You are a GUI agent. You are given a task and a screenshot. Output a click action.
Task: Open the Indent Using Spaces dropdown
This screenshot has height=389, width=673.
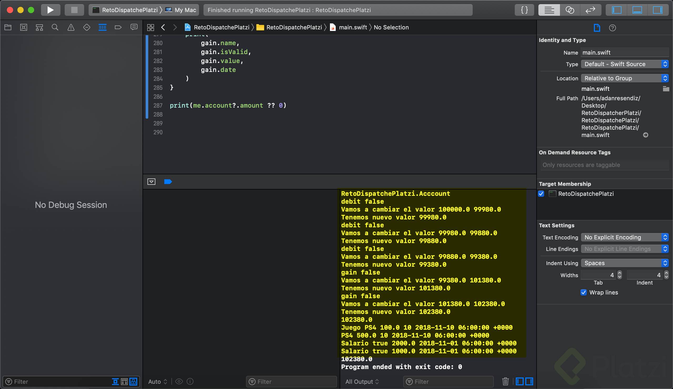(x=624, y=263)
